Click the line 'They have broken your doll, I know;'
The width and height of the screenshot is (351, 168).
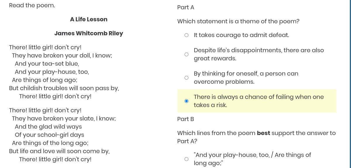(62, 55)
